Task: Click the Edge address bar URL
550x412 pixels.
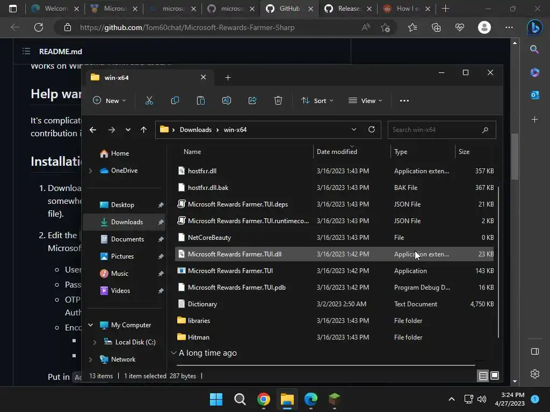Action: [x=187, y=27]
